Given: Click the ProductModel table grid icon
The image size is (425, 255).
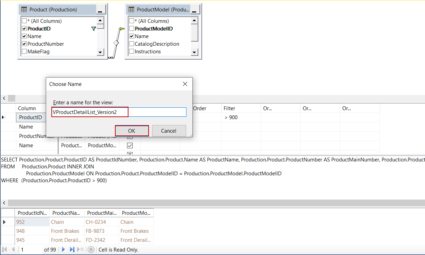Looking at the screenshot, I should pyautogui.click(x=132, y=10).
